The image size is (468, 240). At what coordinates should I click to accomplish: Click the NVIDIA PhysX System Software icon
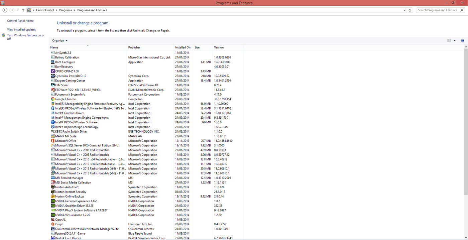(52, 210)
